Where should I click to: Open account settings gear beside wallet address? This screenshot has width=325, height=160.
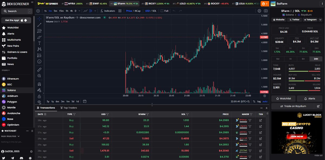tap(31, 152)
